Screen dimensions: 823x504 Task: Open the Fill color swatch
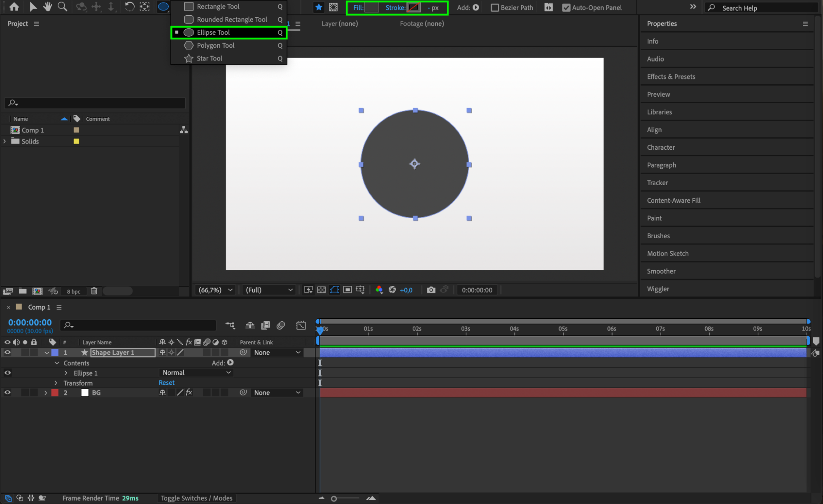(371, 7)
